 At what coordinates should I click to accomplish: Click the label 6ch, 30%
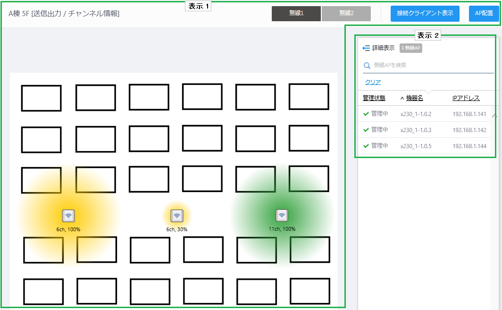click(177, 229)
